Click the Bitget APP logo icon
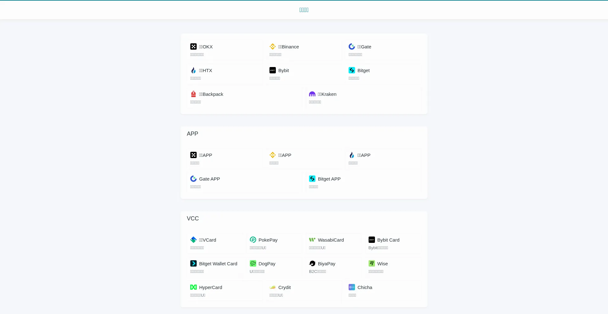608x314 pixels. (312, 179)
